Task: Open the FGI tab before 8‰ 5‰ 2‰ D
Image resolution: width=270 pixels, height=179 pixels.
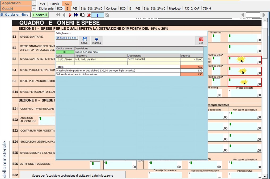Action: point(75,8)
